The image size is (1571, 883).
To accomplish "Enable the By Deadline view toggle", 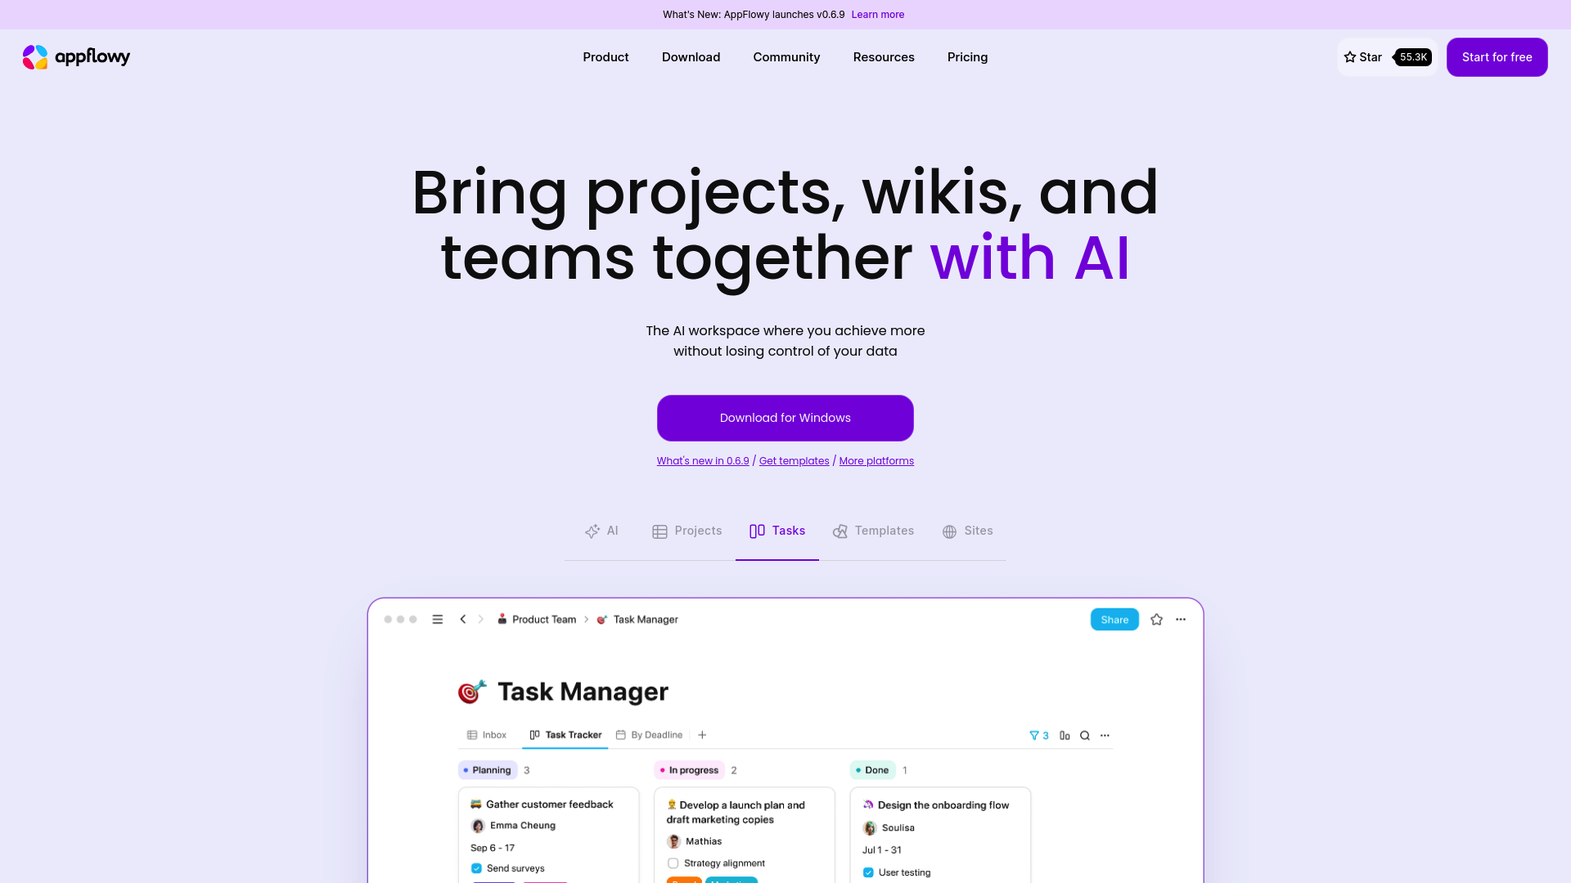I will coord(649,734).
